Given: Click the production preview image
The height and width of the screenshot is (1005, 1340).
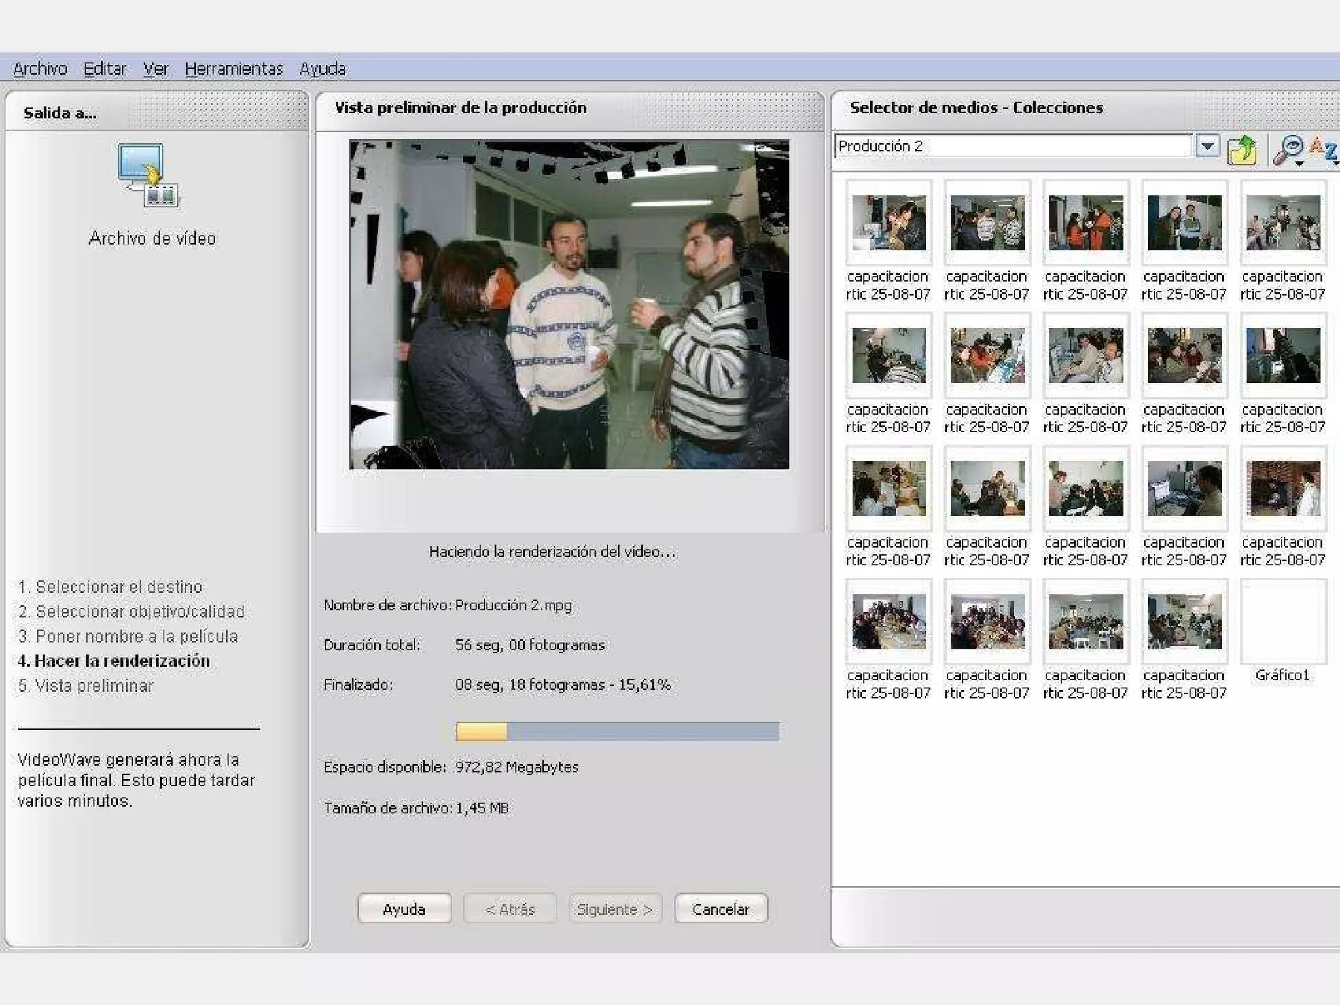Looking at the screenshot, I should coord(569,304).
